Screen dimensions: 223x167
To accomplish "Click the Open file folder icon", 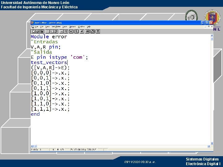I will pyautogui.click(x=38, y=31).
